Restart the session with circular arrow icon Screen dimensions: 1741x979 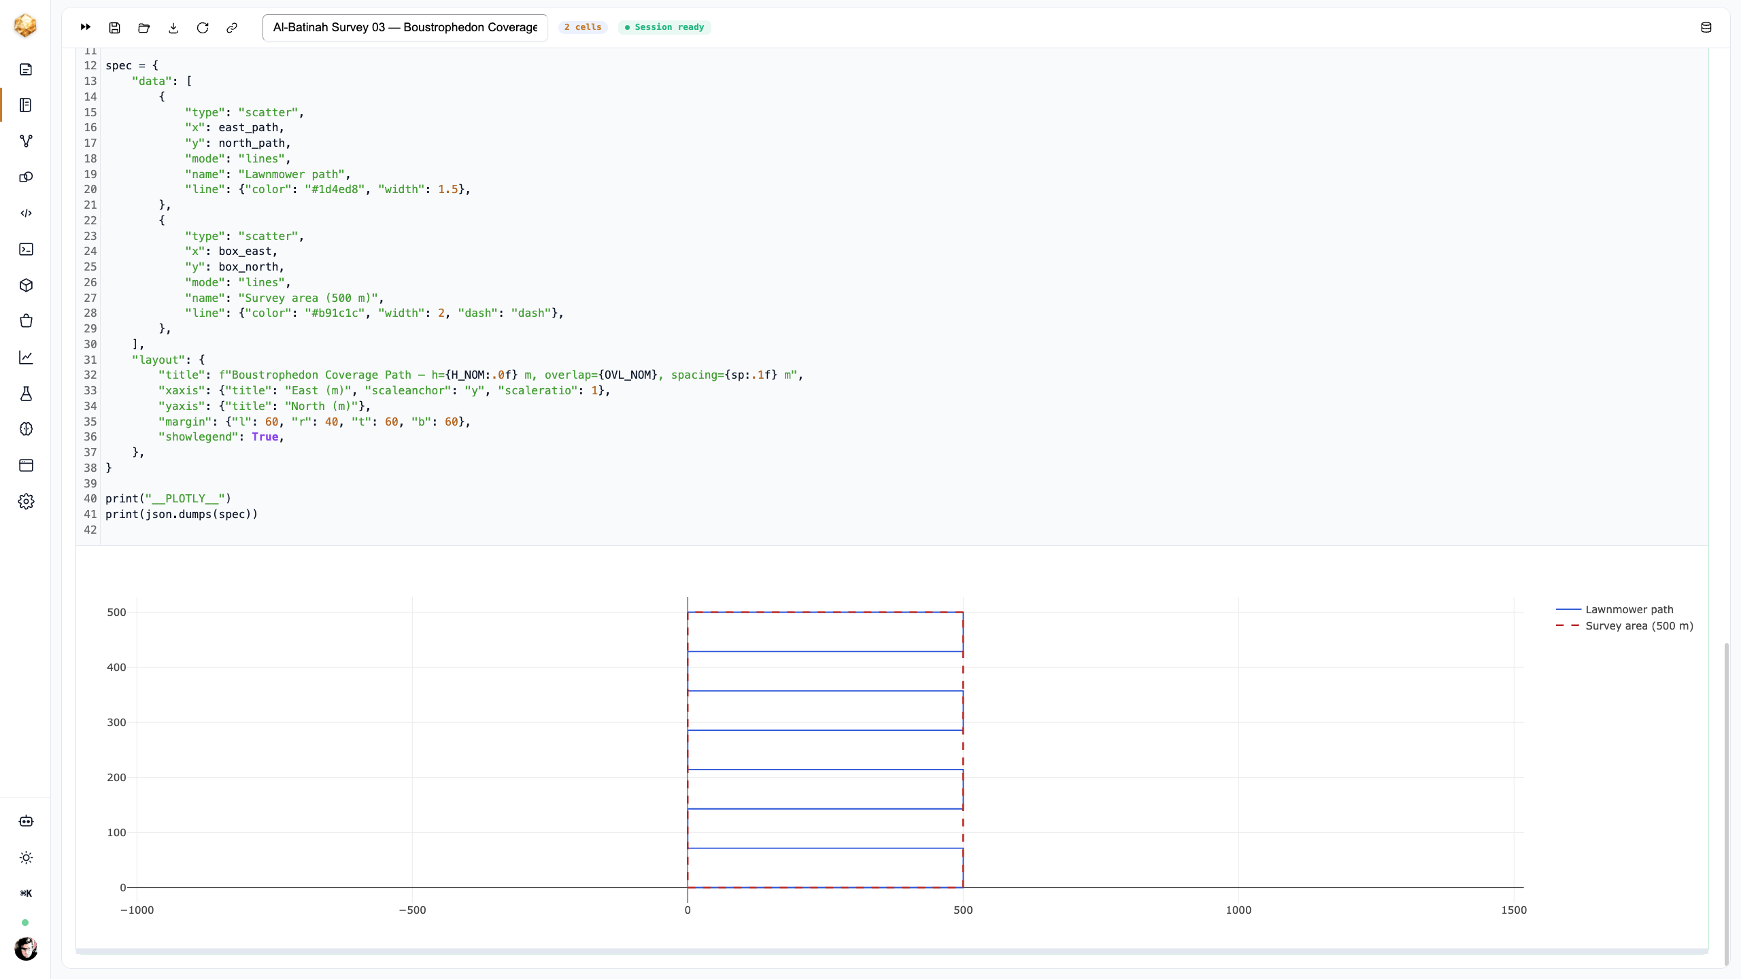[x=203, y=27]
